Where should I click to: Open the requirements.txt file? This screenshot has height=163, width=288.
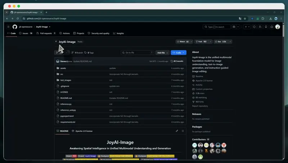[x=68, y=122]
